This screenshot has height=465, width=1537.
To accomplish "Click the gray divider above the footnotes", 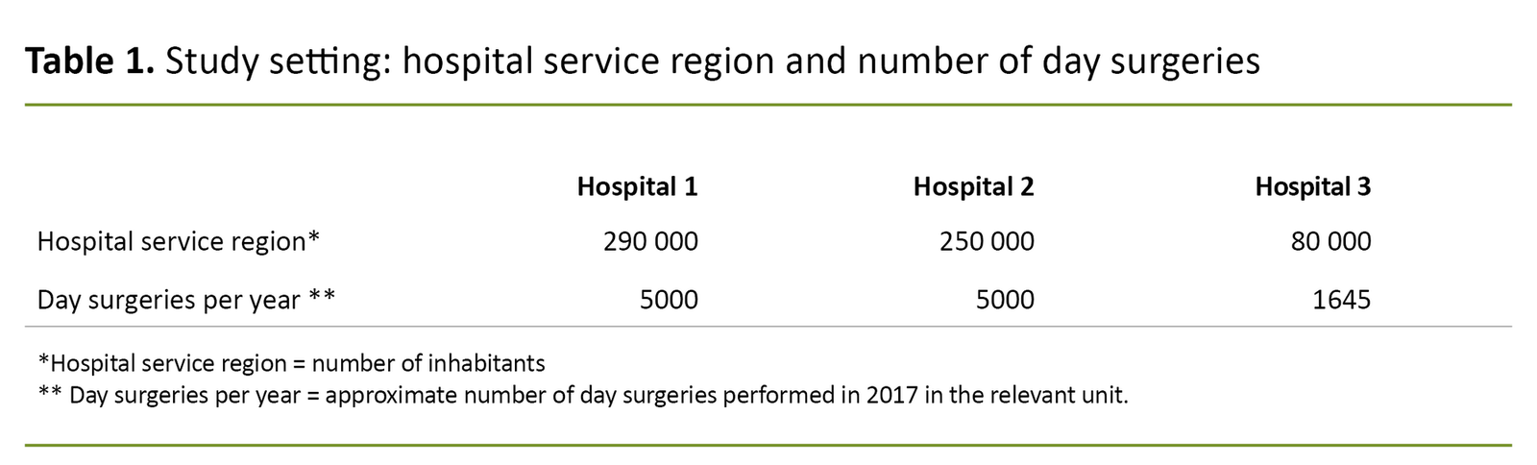I will coord(768,327).
